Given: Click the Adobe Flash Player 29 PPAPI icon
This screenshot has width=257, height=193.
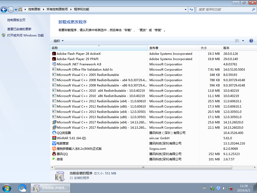Looking at the screenshot, I should (x=54, y=59).
